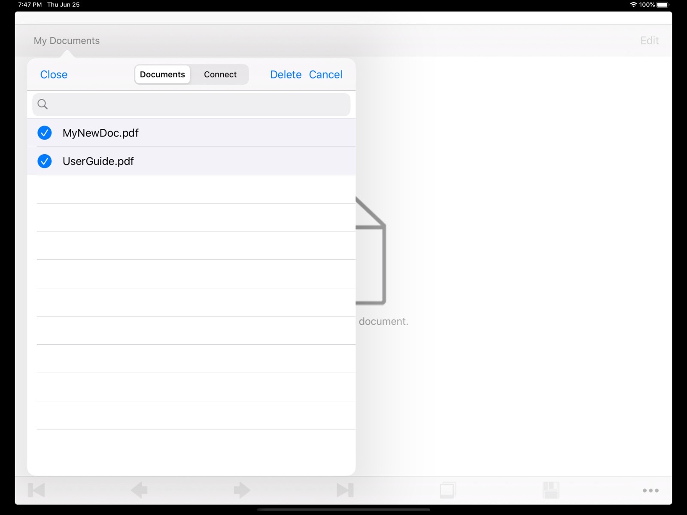Focus the document search field
687x515 pixels.
coord(198,104)
